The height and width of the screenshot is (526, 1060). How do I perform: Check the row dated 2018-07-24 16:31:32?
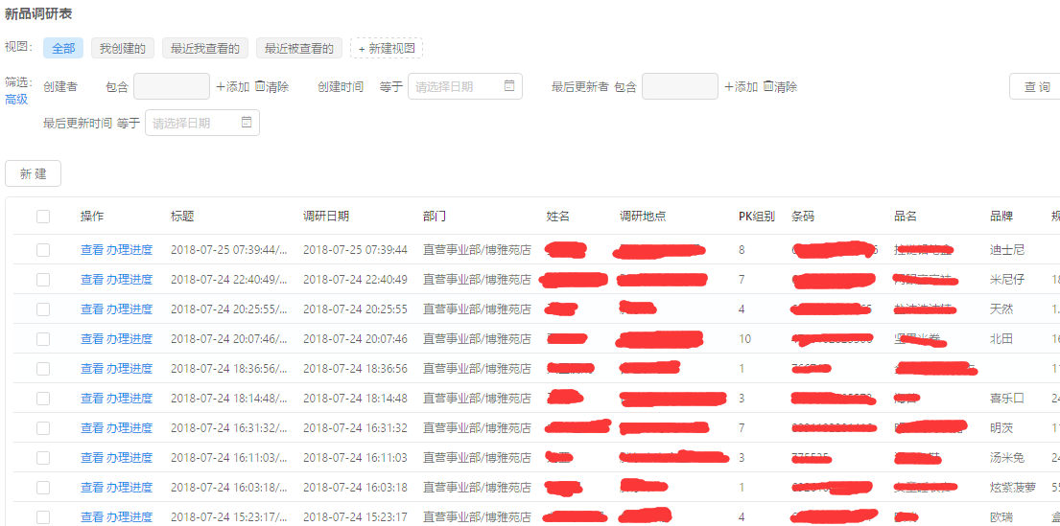43,428
